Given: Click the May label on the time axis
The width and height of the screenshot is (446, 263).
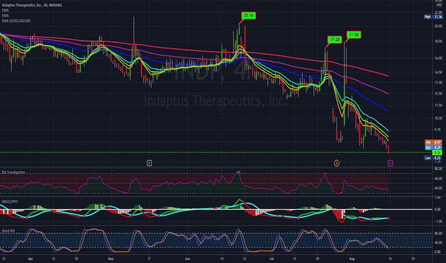Looking at the screenshot, I should pos(111,259).
